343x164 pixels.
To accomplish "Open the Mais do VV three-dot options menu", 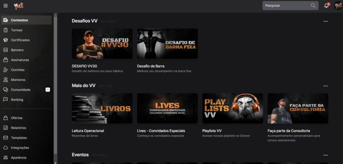I will coord(325,86).
